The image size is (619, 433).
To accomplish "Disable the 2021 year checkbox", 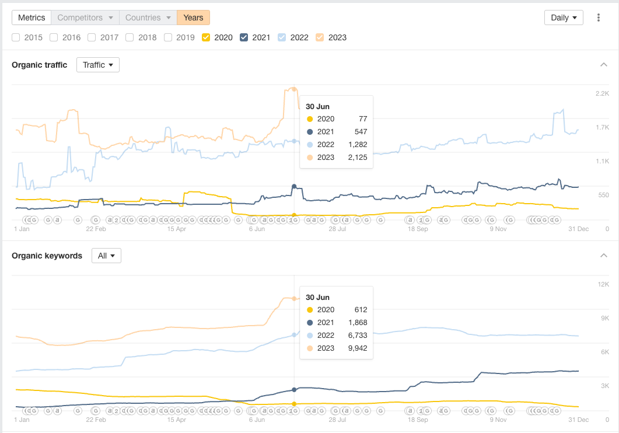I will click(243, 37).
